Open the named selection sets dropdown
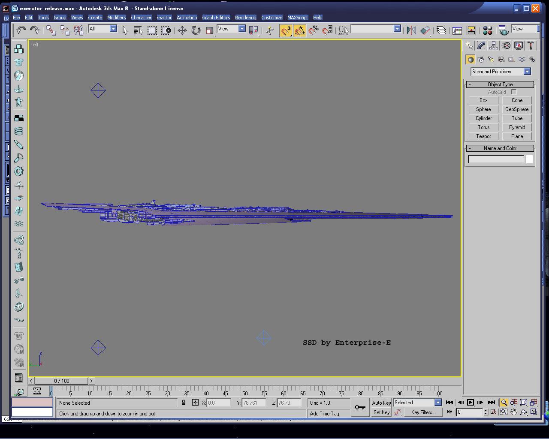This screenshot has width=549, height=439. (x=376, y=29)
